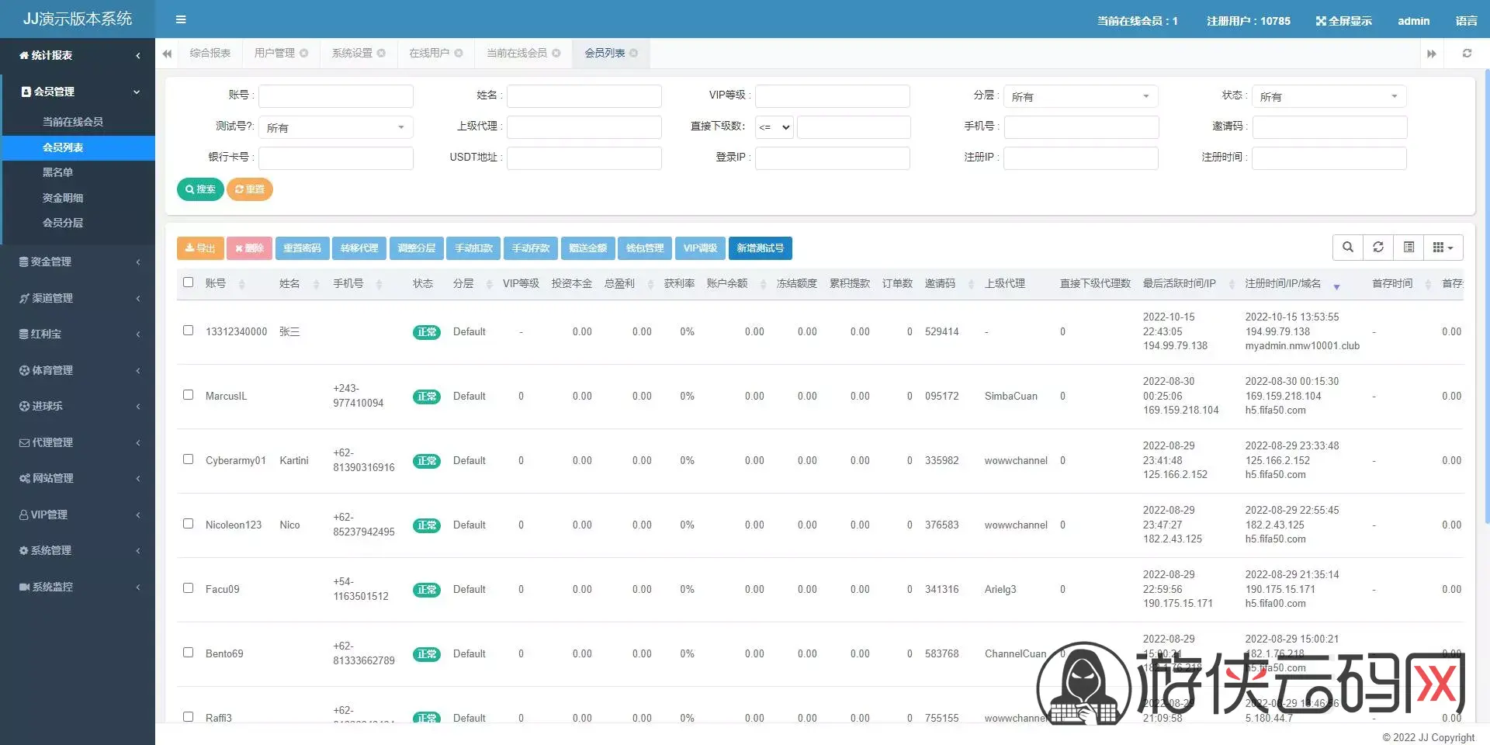
Task: Sort by 邀请码 column arrows
Action: pos(971,285)
